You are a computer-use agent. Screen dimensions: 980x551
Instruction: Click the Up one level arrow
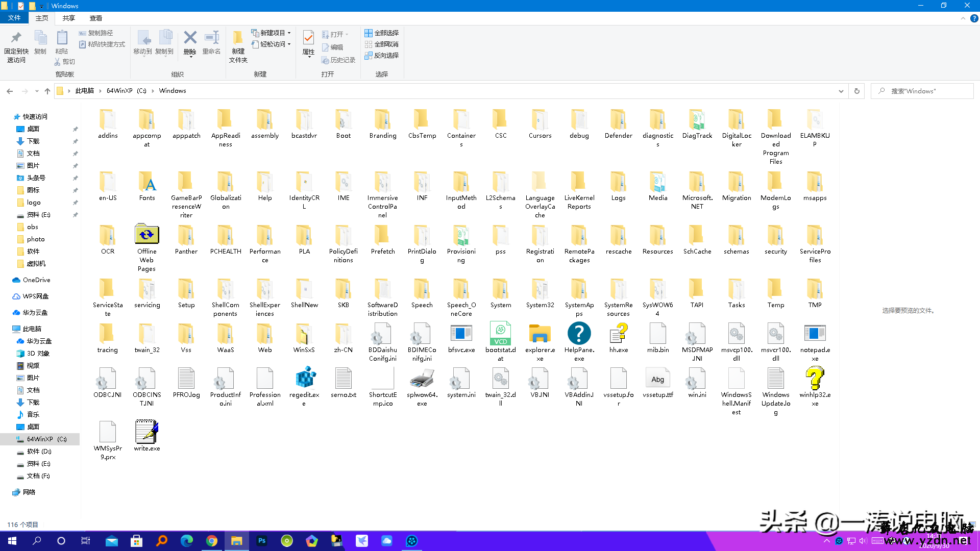(x=47, y=91)
